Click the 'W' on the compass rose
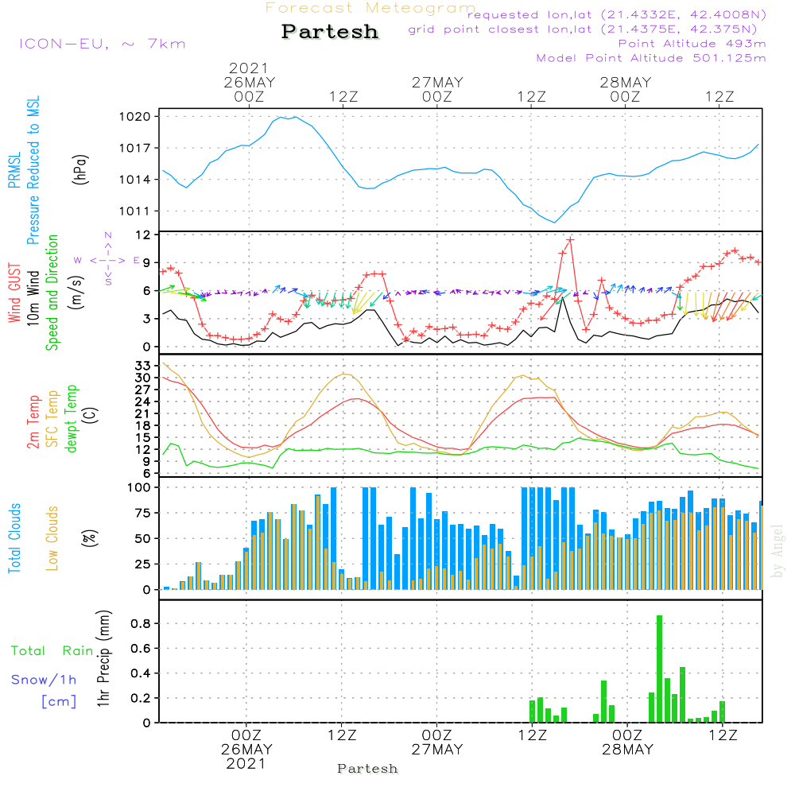The width and height of the screenshot is (795, 795). (78, 260)
